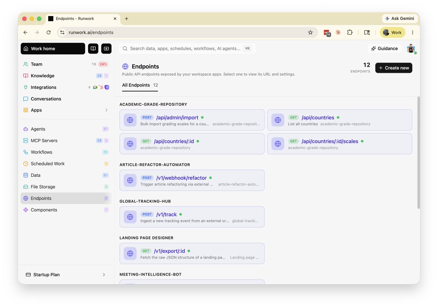Click the globe icon of /api/countries/:id card
Screen dimensions: 438x308
pos(130,144)
